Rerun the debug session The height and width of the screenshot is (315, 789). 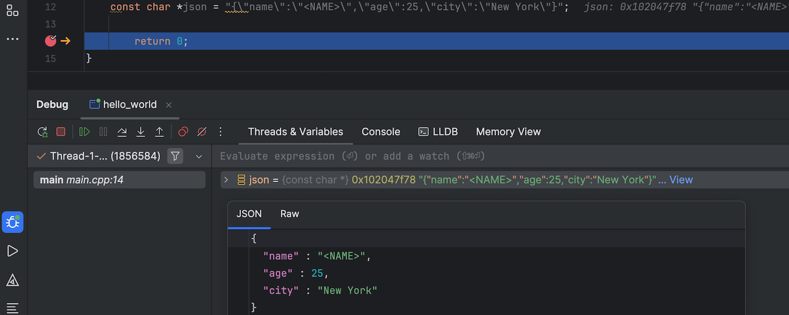[43, 132]
